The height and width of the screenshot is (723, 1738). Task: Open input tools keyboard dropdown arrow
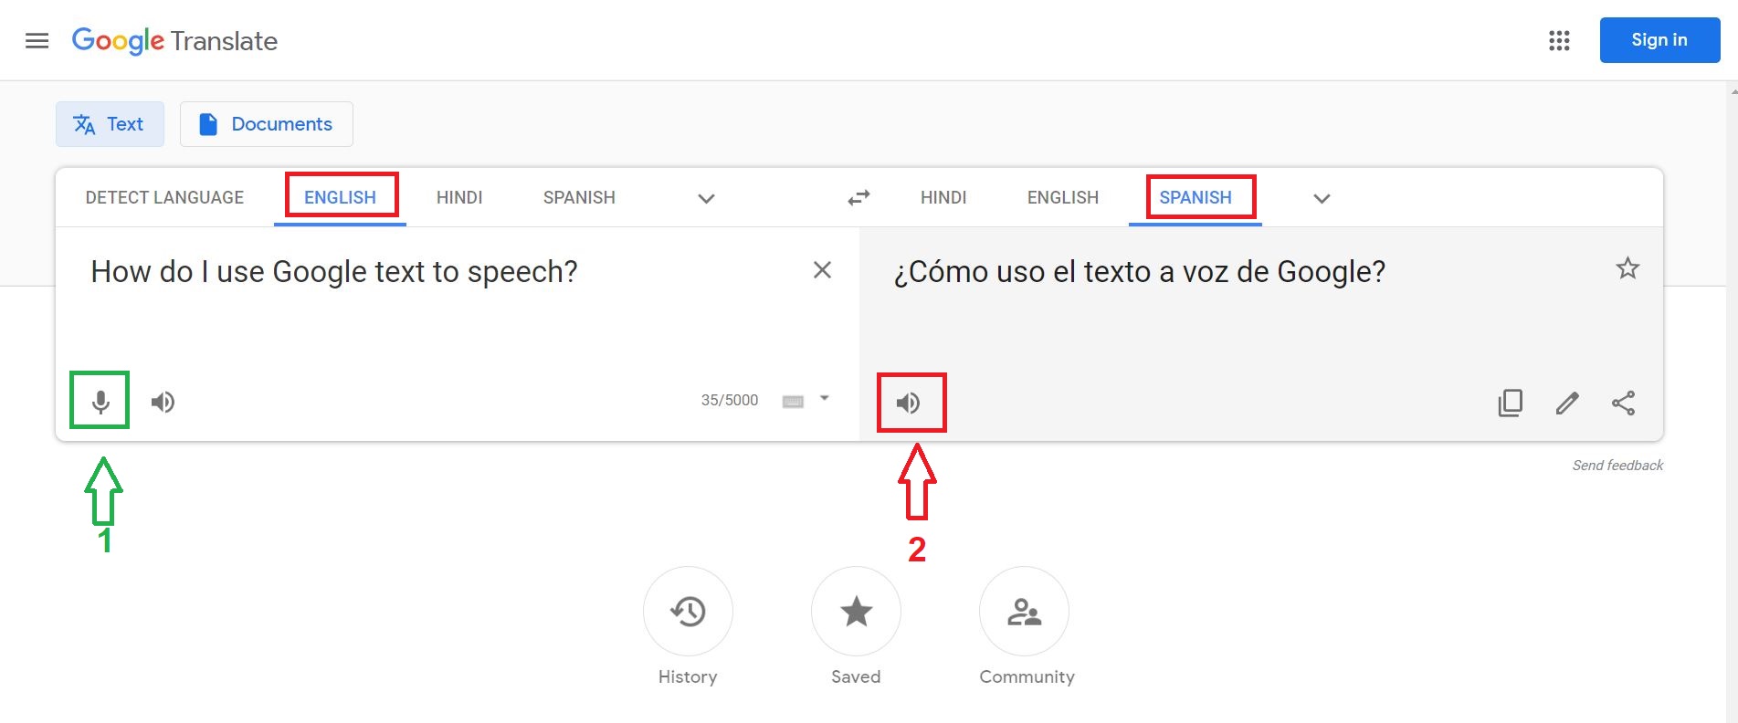[x=825, y=398]
